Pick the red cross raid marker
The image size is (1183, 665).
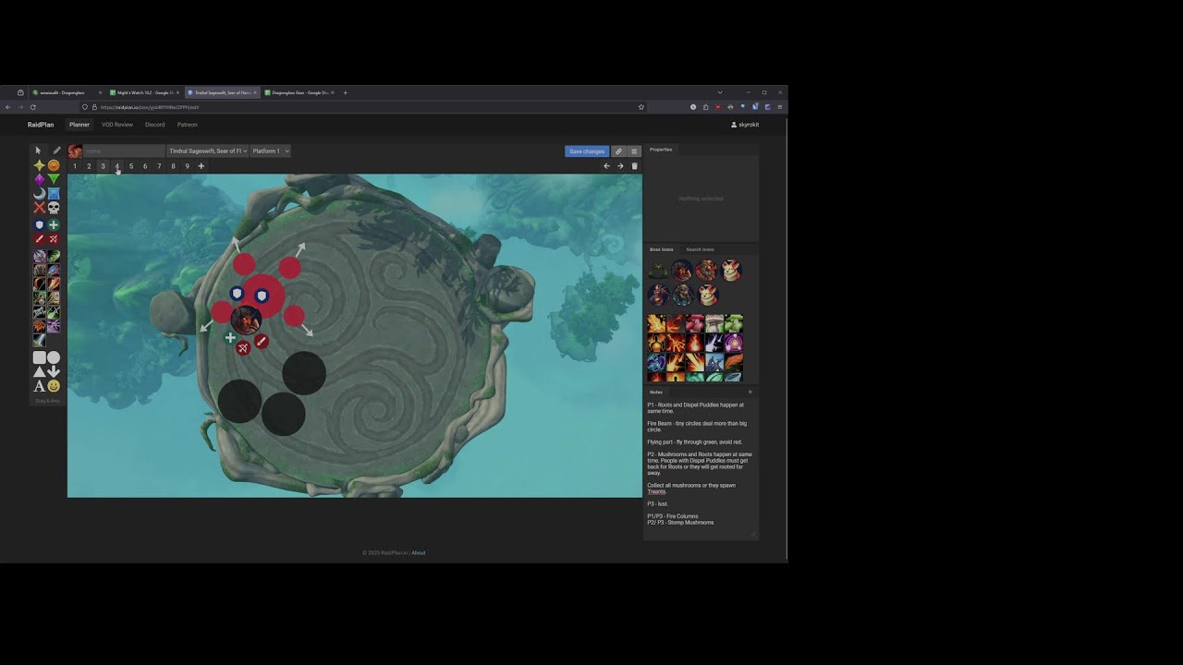tap(39, 208)
